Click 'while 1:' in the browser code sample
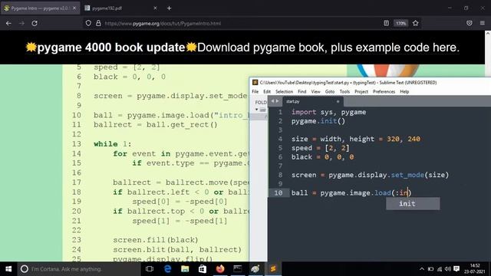 pyautogui.click(x=113, y=144)
